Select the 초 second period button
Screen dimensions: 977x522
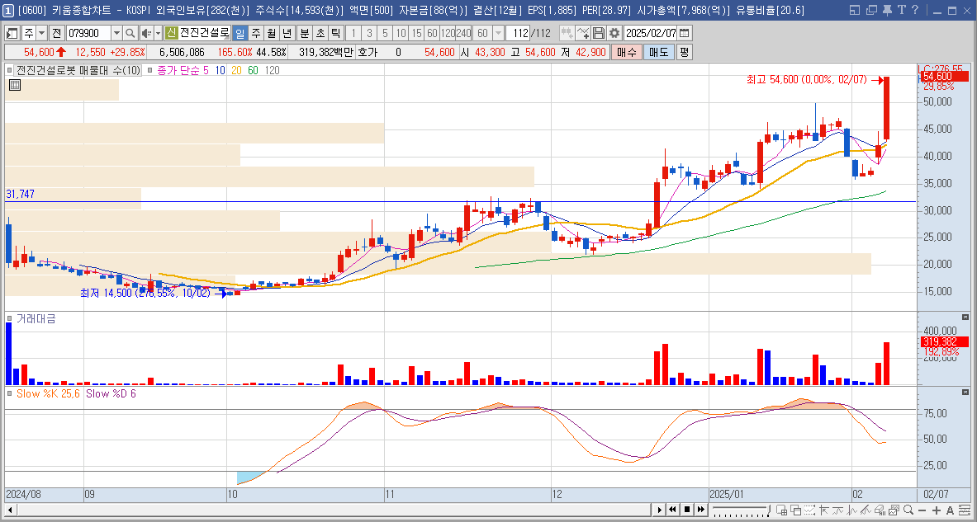click(x=320, y=33)
